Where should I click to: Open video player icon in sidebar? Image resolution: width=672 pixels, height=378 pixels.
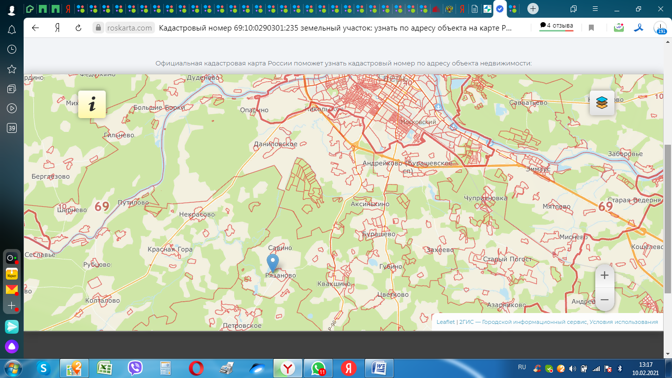[12, 108]
